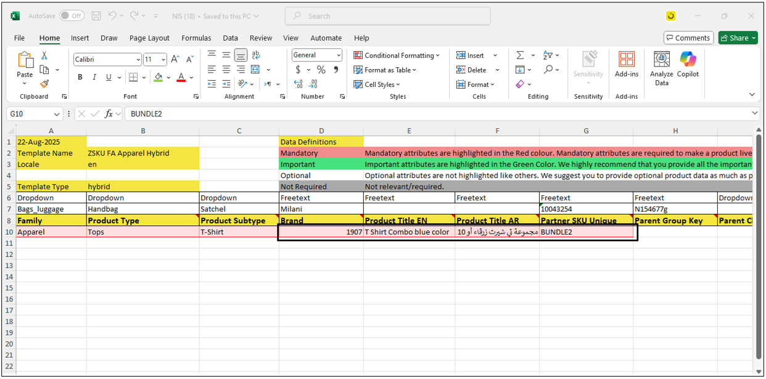Expand the General number format dropdown
766x379 pixels.
339,55
